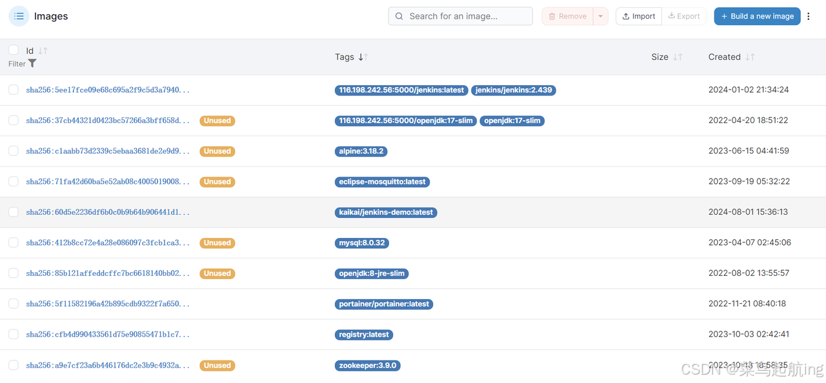
Task: Click the 116.198.242.56:5000/openjdk:17-slim tag
Action: [406, 121]
